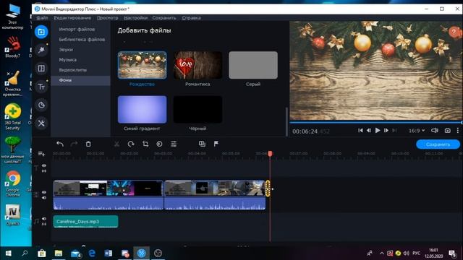Toggle visibility of the title track
Screen dimensions: 463x260
44,165
